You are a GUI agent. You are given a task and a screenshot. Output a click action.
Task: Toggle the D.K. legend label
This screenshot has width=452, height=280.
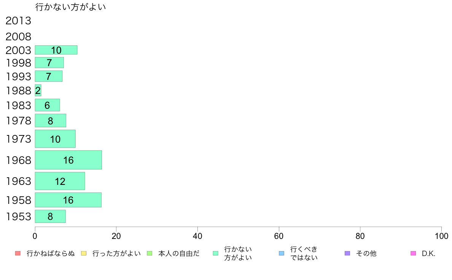pyautogui.click(x=428, y=253)
